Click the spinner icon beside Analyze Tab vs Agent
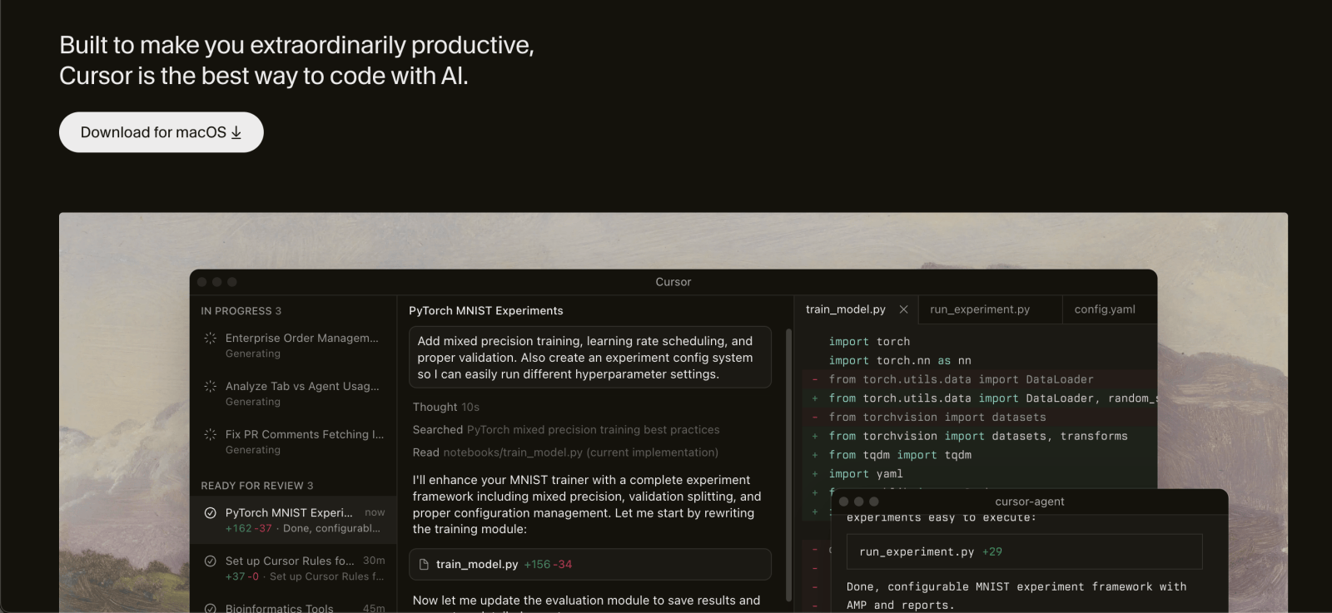 pyautogui.click(x=211, y=387)
